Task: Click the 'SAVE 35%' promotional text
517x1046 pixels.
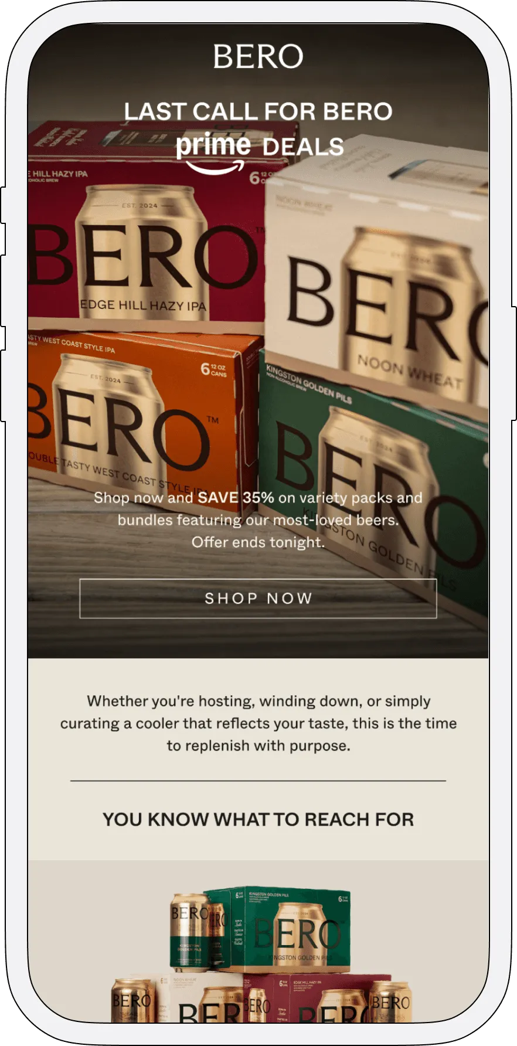Action: [x=236, y=498]
